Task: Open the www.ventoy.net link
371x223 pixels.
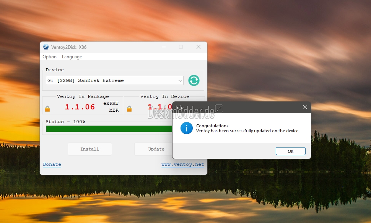Action: 183,164
